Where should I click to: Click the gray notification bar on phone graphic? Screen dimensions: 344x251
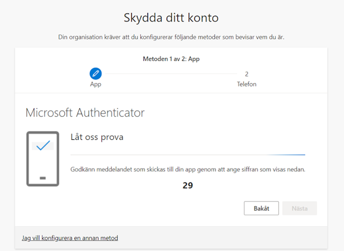click(x=43, y=146)
